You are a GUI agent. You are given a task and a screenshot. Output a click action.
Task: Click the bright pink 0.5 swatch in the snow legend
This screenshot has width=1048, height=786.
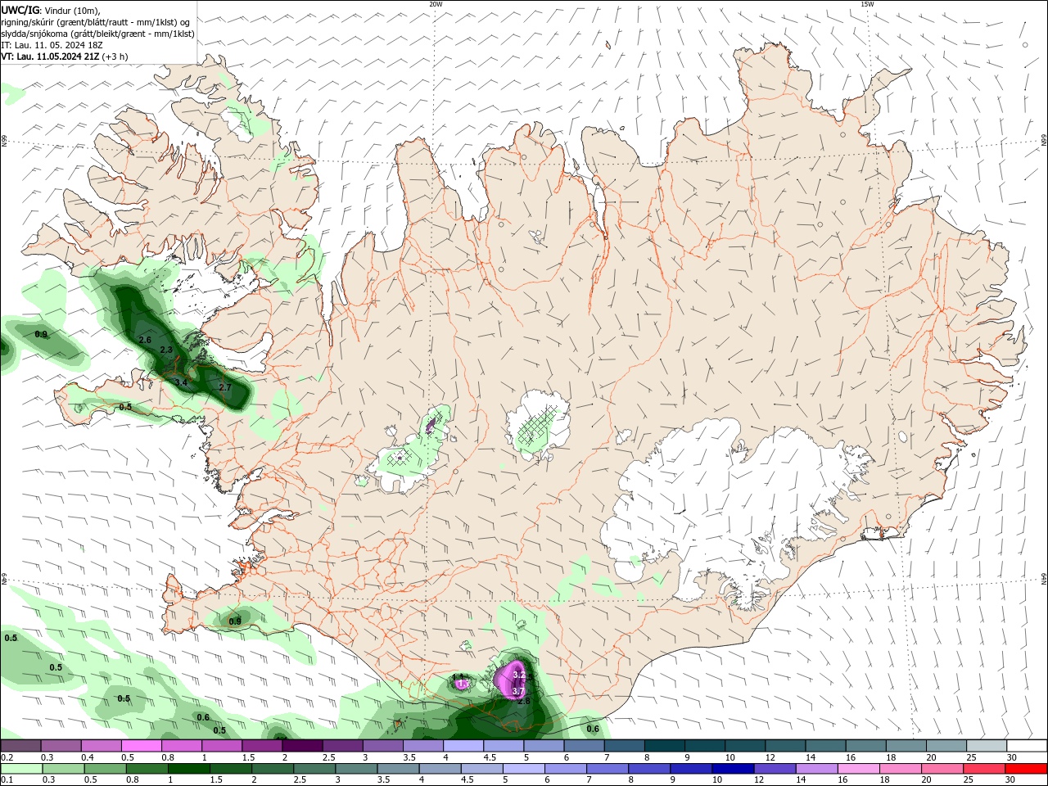[x=140, y=745]
